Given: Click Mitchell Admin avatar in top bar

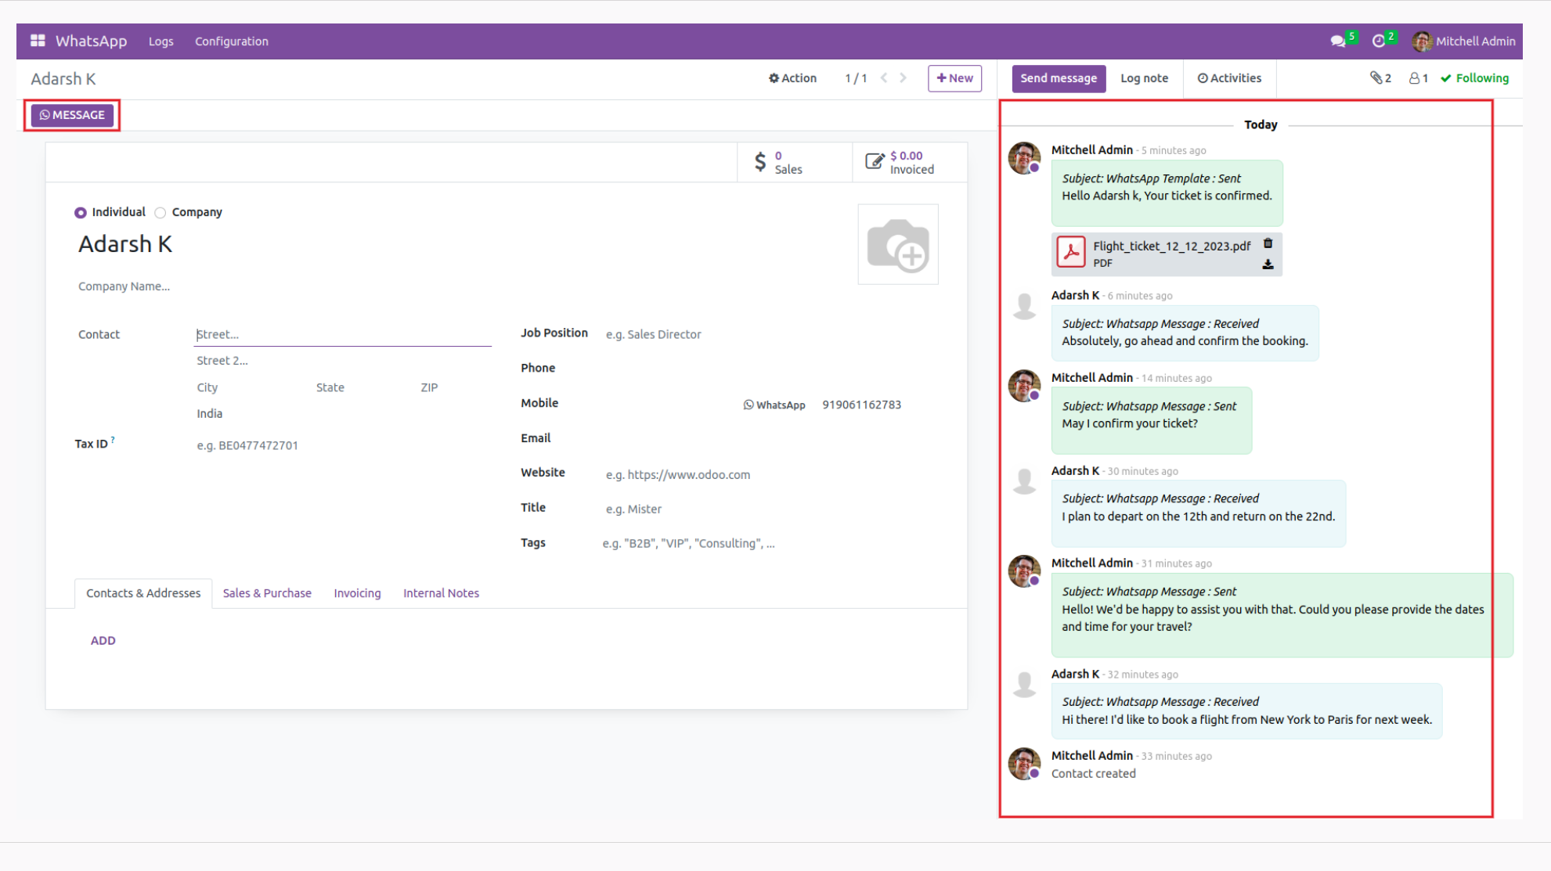Looking at the screenshot, I should [1422, 41].
